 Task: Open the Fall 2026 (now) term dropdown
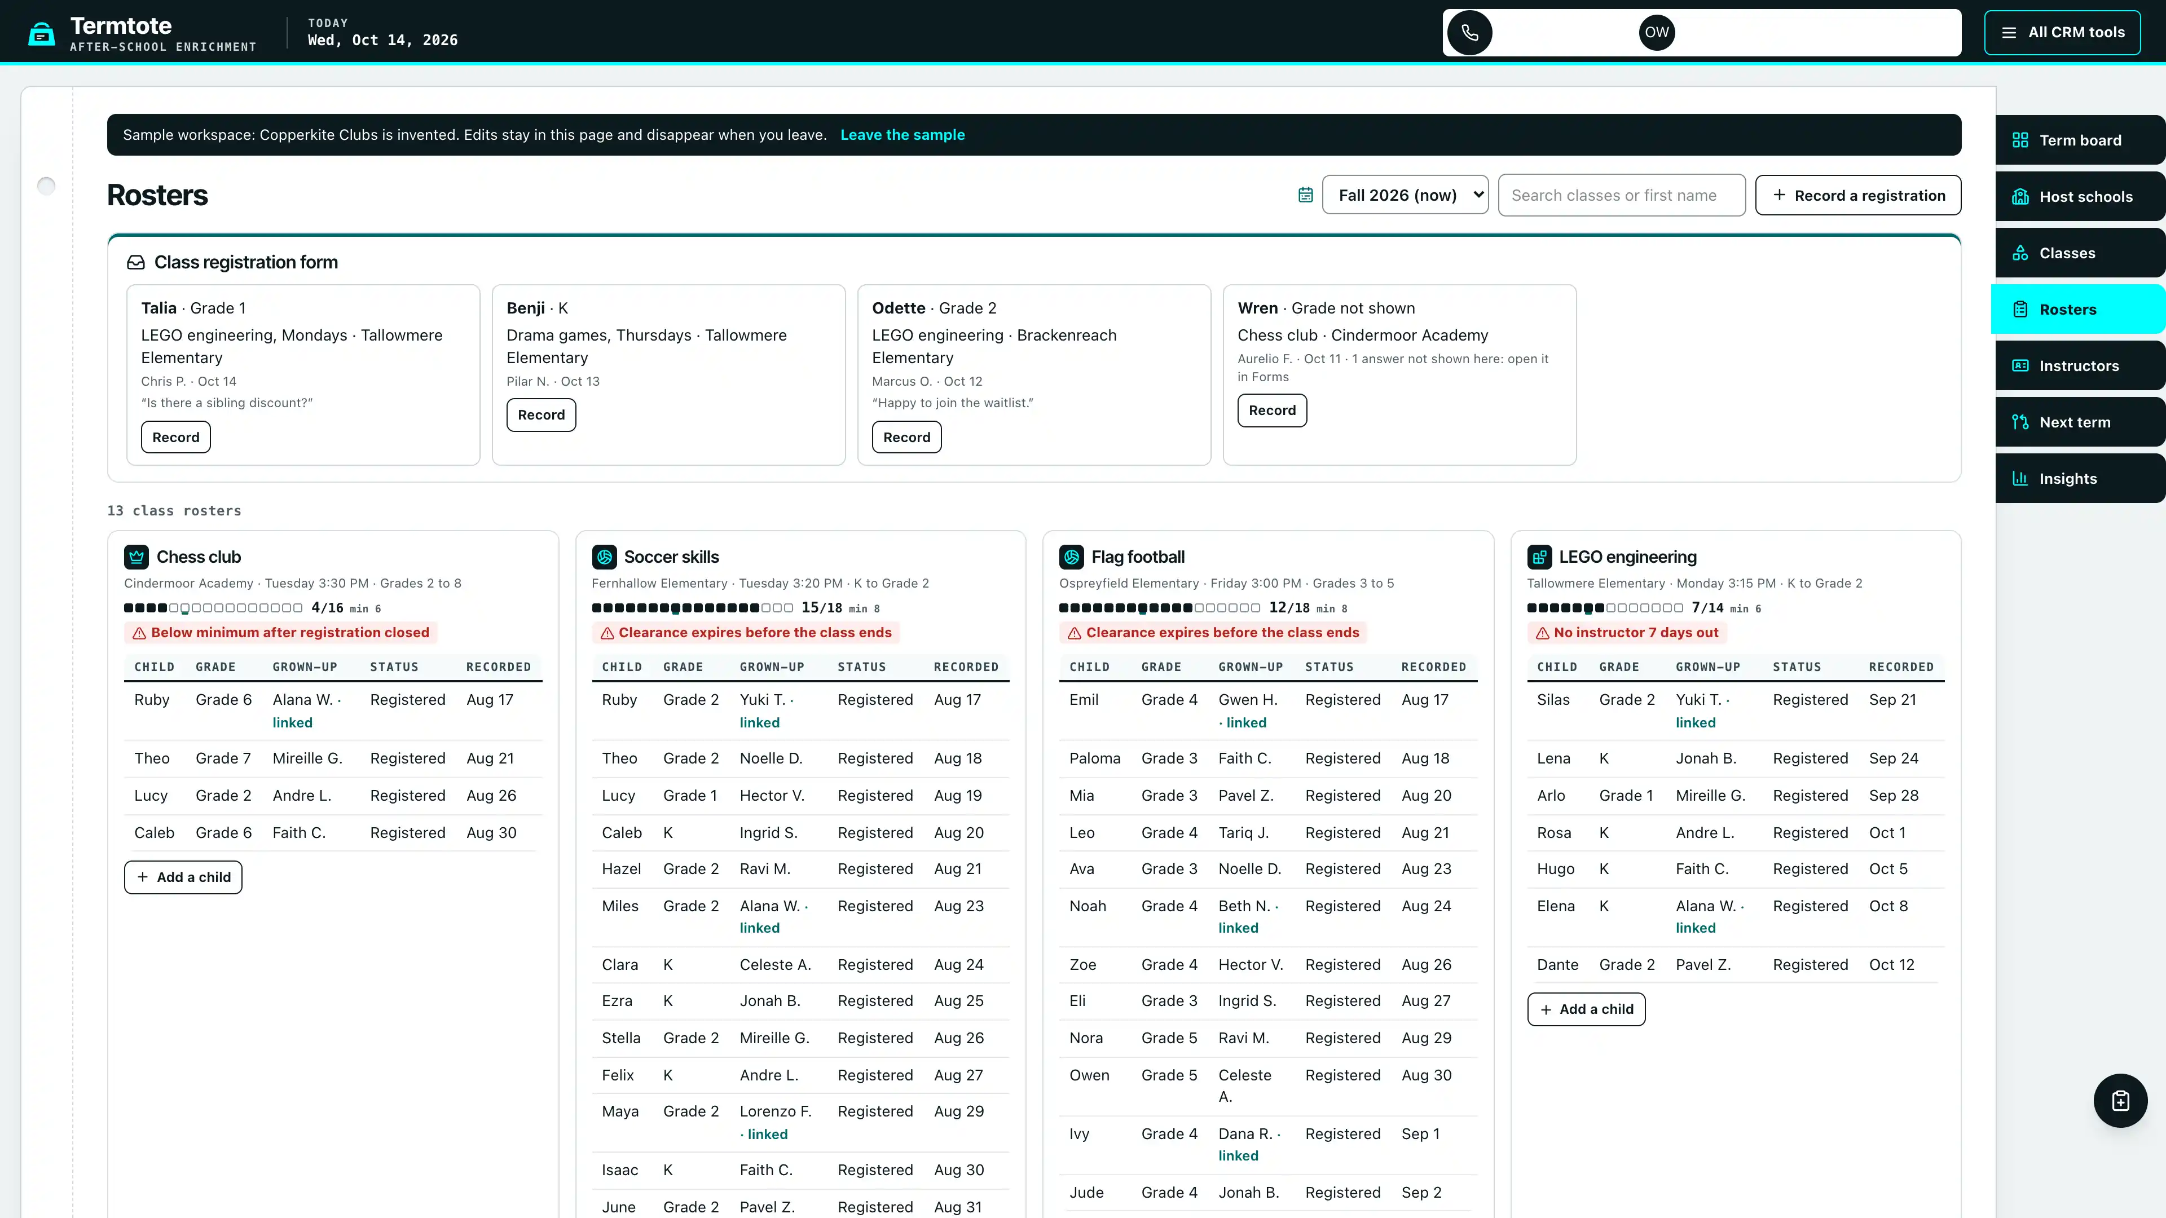pos(1405,195)
